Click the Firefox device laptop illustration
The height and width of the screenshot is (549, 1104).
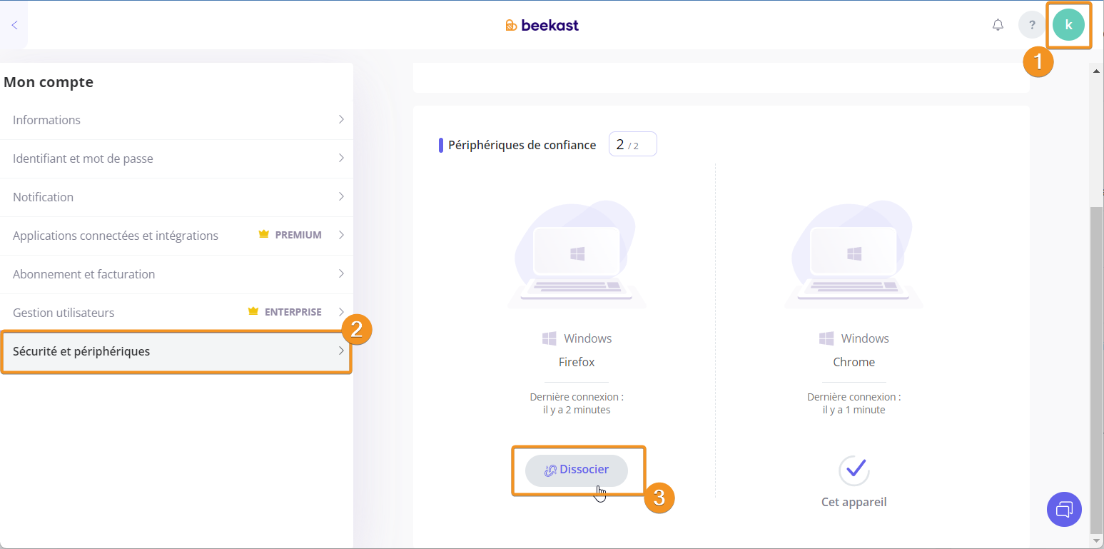click(577, 255)
